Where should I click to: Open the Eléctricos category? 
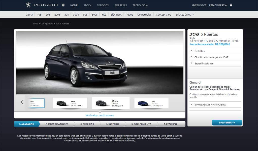click(116, 15)
